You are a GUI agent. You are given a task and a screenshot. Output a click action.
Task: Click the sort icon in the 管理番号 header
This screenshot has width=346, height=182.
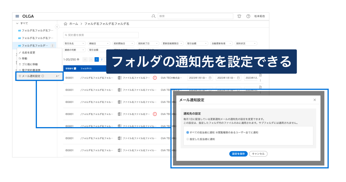pyautogui.click(x=75, y=69)
